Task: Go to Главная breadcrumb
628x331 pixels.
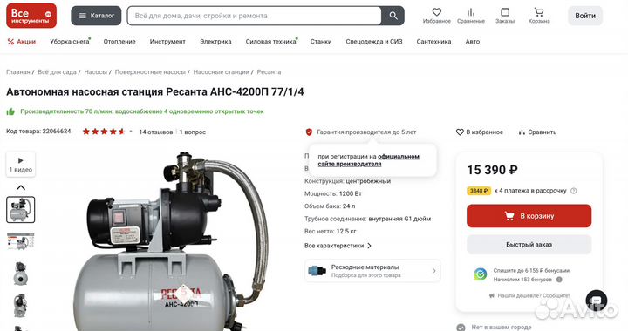Action: [x=18, y=72]
